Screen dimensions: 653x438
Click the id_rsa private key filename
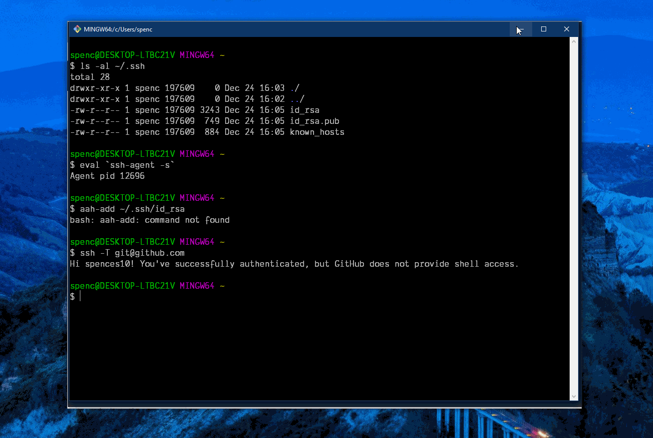[x=305, y=110]
